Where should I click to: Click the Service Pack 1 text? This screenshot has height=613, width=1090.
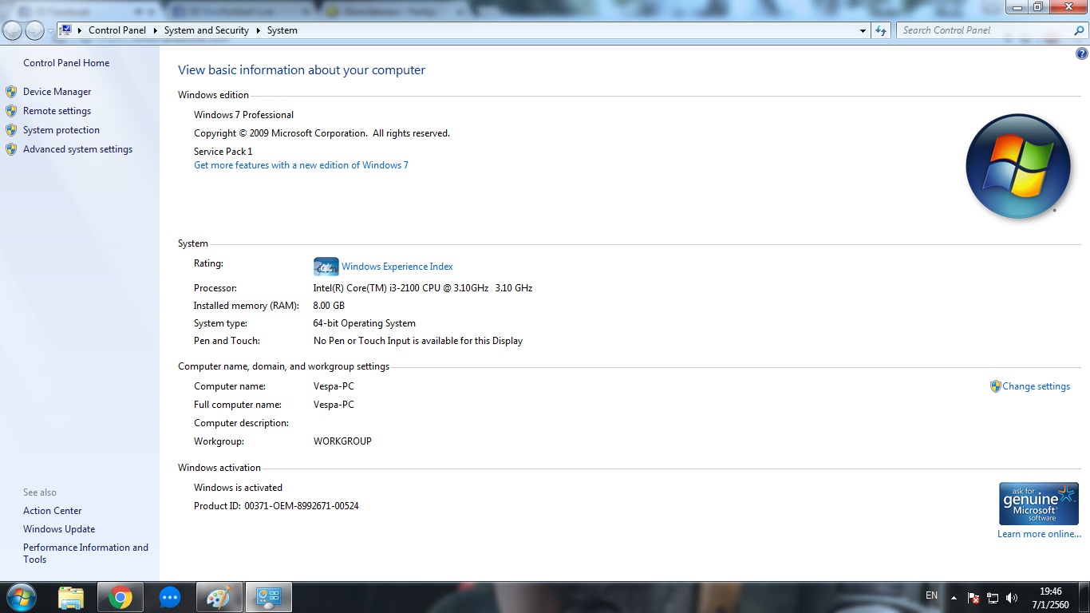[223, 152]
